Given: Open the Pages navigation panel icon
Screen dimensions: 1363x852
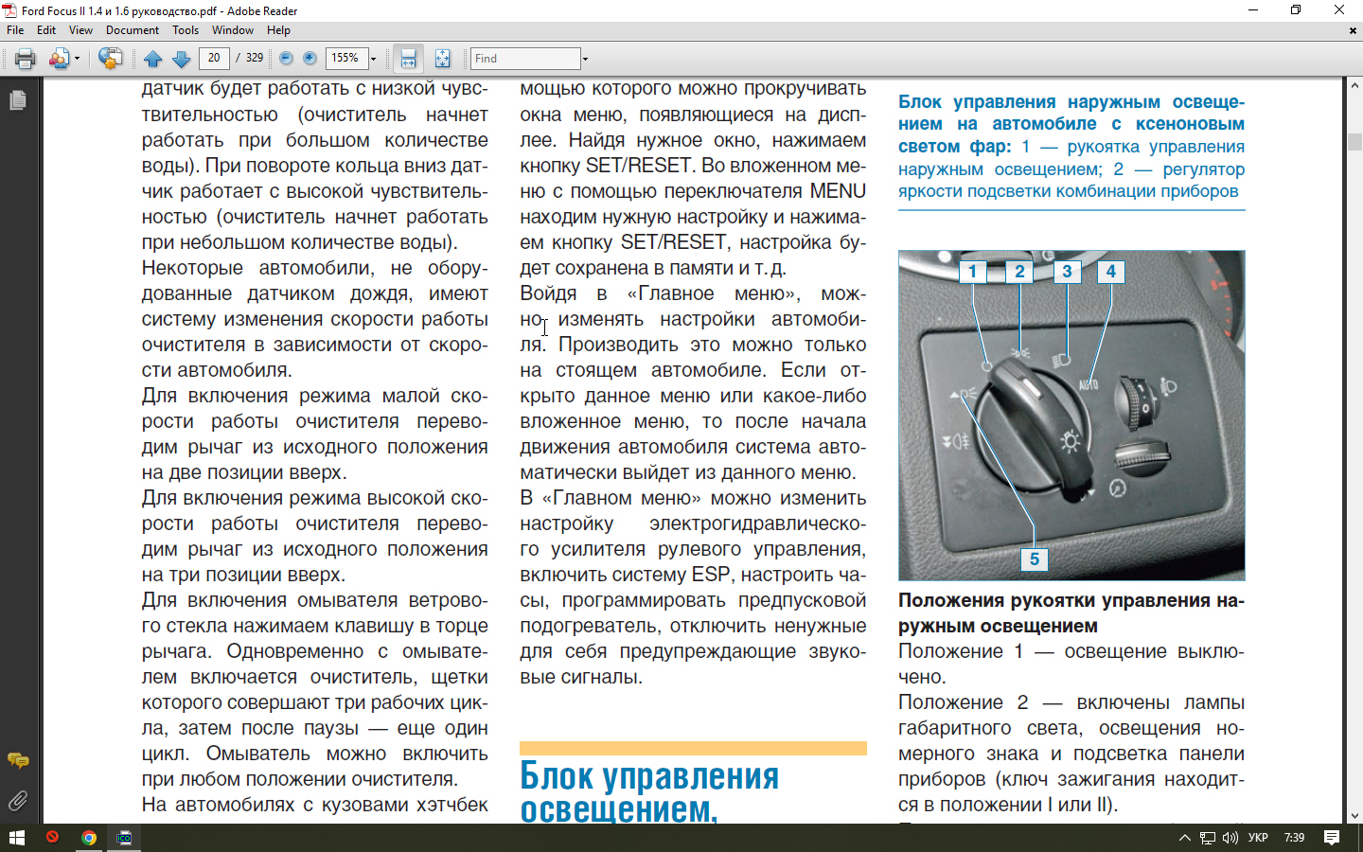Looking at the screenshot, I should pyautogui.click(x=18, y=100).
